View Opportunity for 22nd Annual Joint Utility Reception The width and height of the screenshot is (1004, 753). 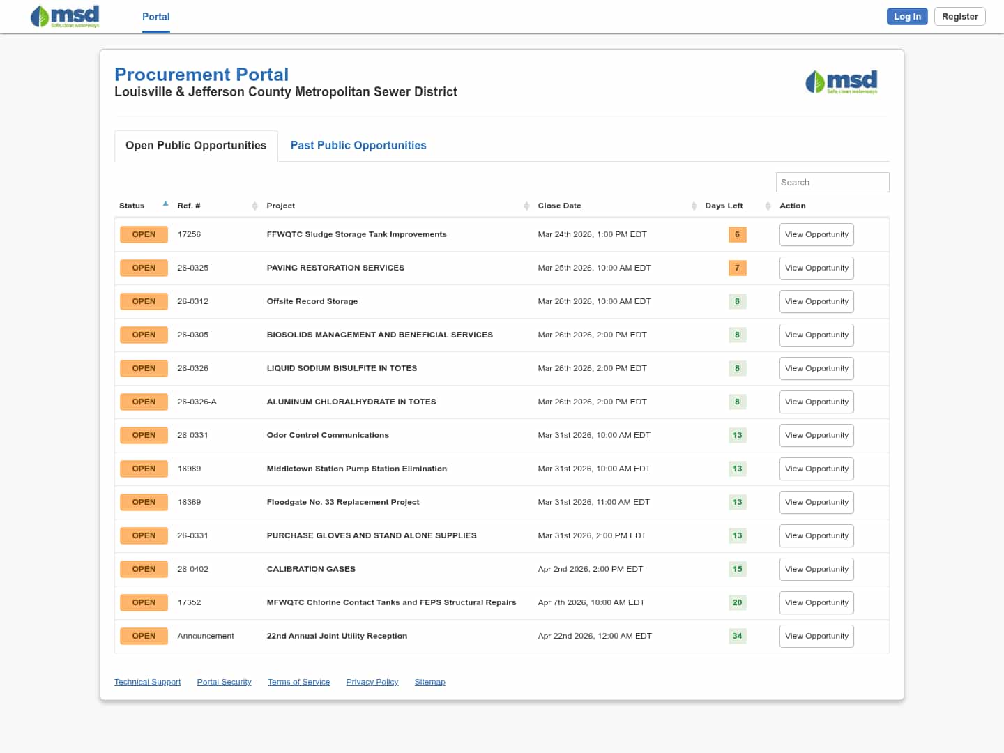816,636
